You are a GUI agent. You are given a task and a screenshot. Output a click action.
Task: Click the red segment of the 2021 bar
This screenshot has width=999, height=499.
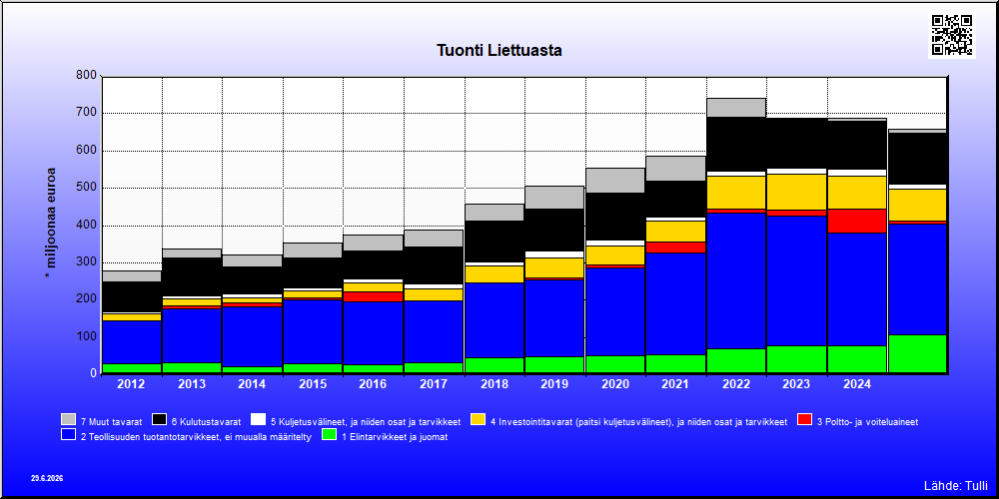(675, 247)
